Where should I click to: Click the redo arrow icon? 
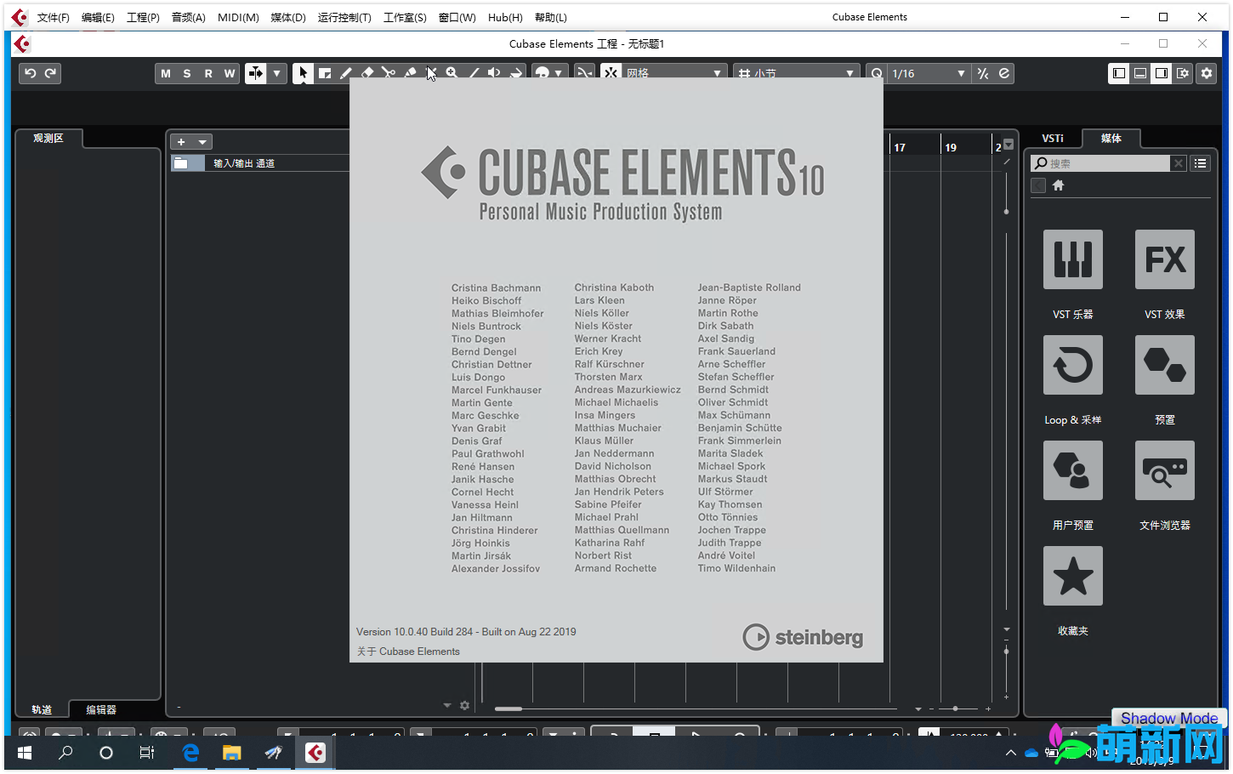tap(50, 73)
